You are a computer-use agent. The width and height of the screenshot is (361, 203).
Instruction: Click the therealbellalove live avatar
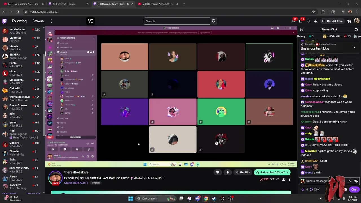click(55, 178)
